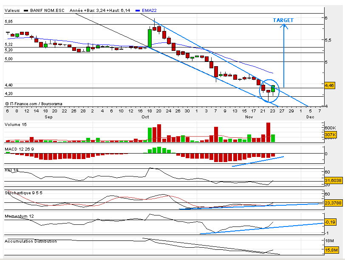Click the yellow 23,3788 stochastic value tag
The image size is (345, 260).
pyautogui.click(x=334, y=203)
